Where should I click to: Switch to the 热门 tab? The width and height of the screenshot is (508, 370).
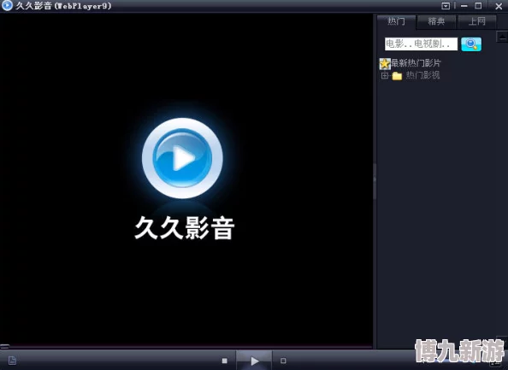396,21
